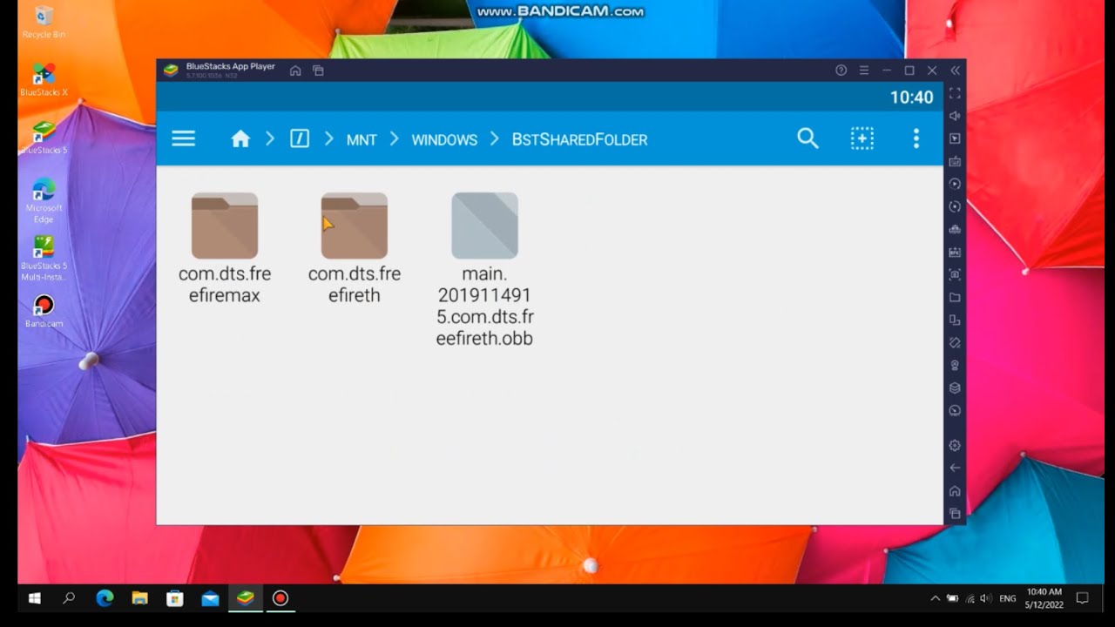Click the volume speaker icon in sidebar
1115x627 pixels.
(x=955, y=116)
